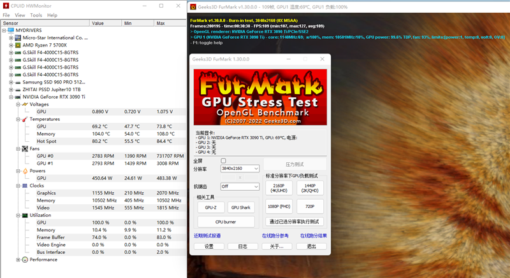Click the 退出 exit button
510x278 pixels.
pos(311,246)
